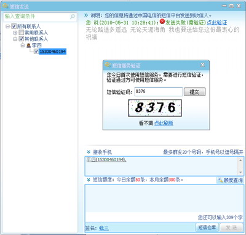Viewport: 246px width, 235px height.
Task: Click the failed message text 无论路途多遥远
Action: click(x=106, y=30)
